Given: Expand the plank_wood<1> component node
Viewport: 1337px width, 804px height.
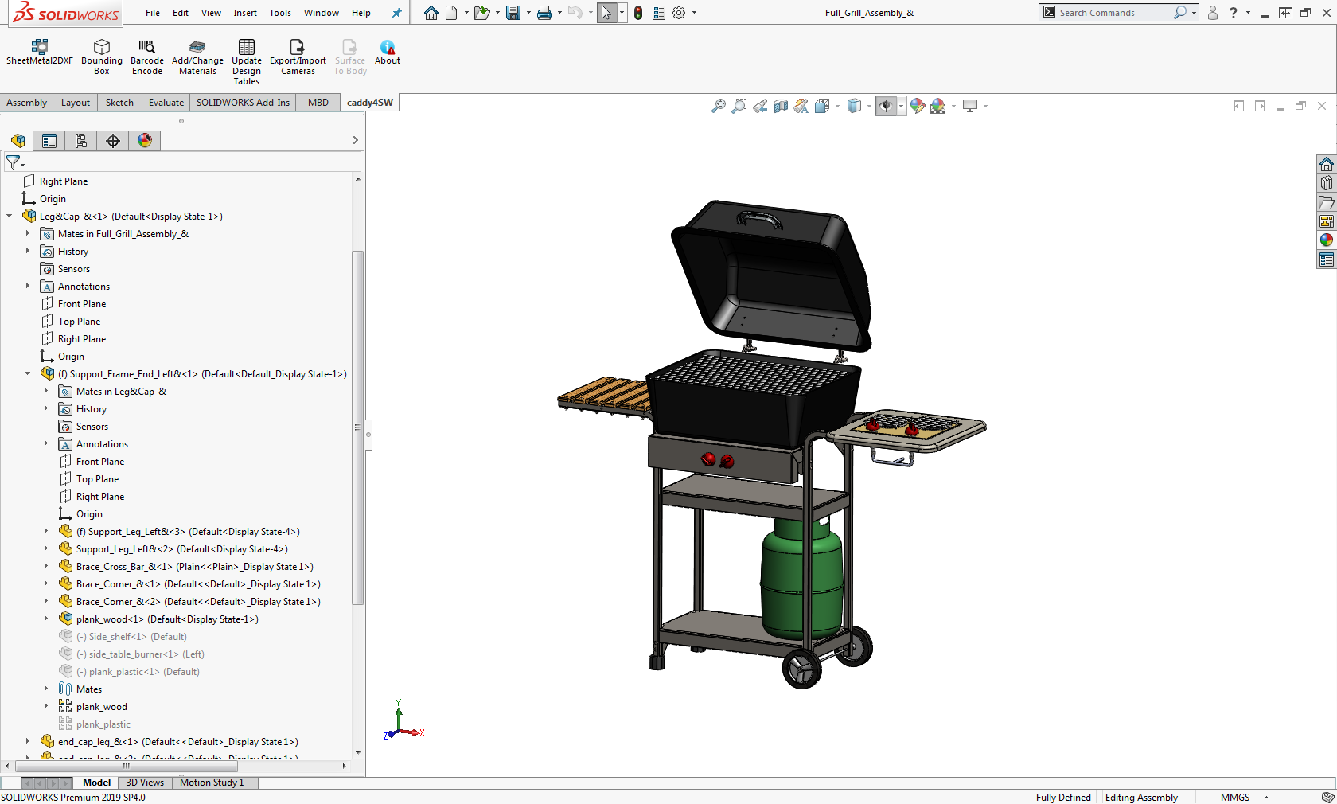Looking at the screenshot, I should (x=45, y=619).
